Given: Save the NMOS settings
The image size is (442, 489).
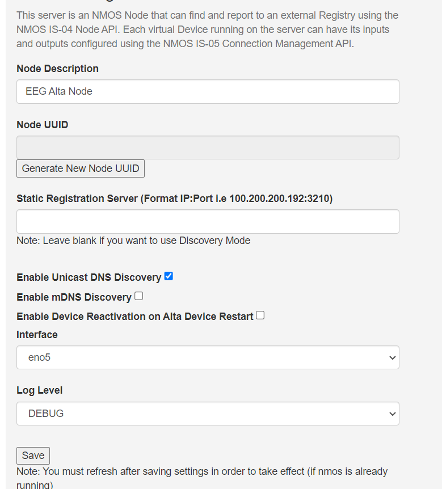Looking at the screenshot, I should (33, 456).
